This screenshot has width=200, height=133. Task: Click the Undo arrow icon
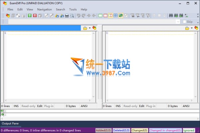tap(78, 16)
